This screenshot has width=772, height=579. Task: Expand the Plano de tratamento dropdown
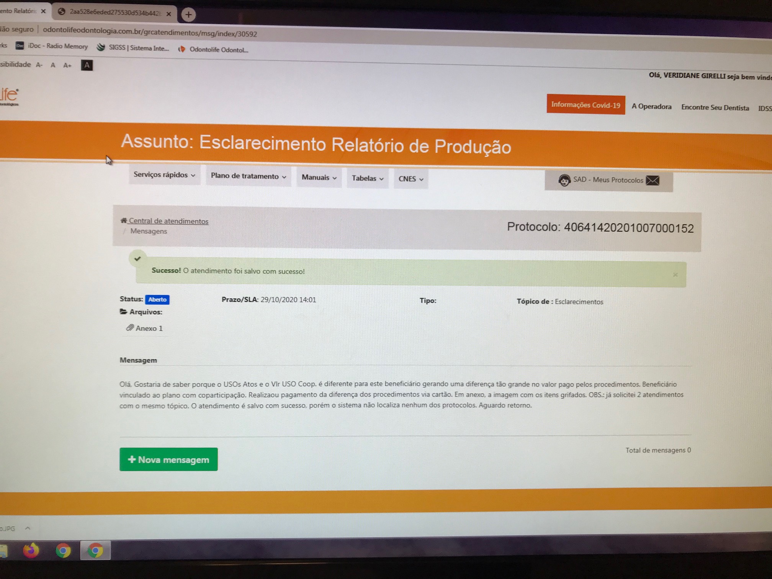pos(249,177)
